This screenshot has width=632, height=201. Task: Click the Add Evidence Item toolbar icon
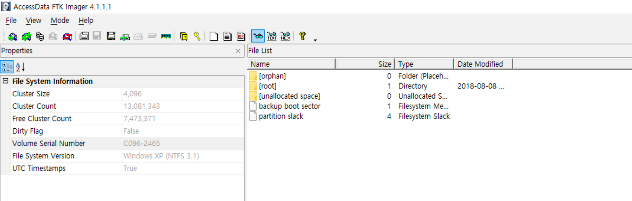pyautogui.click(x=12, y=36)
